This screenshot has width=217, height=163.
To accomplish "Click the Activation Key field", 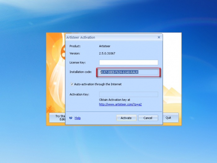I will pos(128,95).
